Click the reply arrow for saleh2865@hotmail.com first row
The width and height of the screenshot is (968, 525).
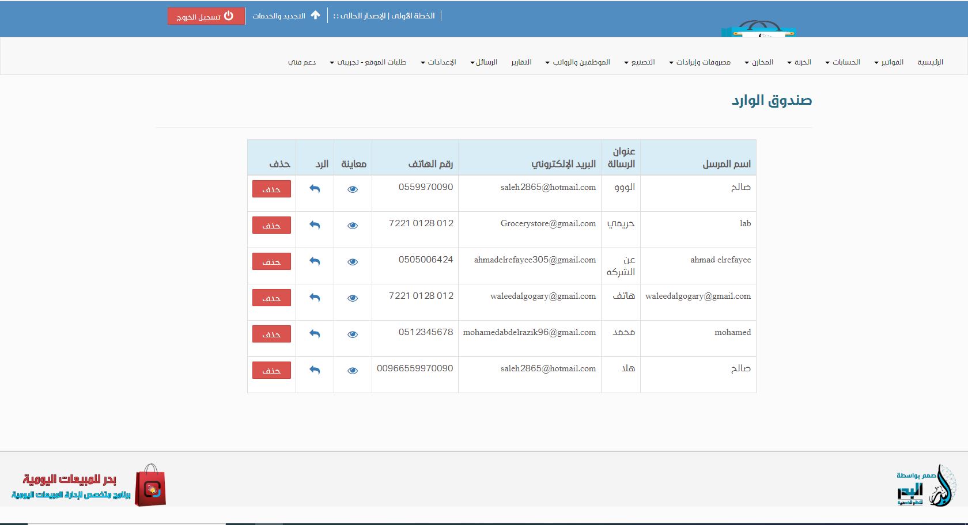pos(315,189)
